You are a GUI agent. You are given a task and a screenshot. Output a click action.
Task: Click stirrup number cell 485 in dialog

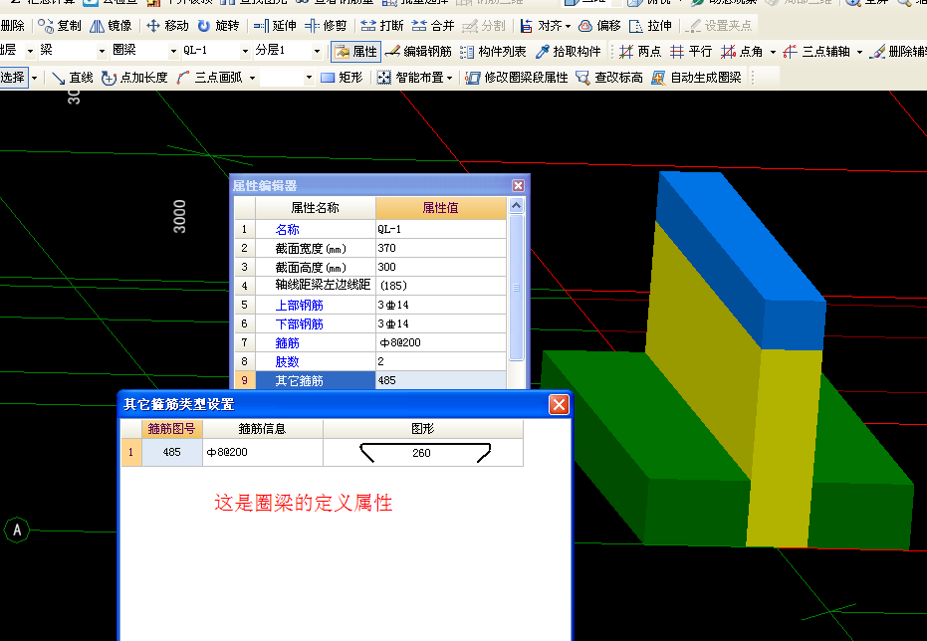pos(171,452)
